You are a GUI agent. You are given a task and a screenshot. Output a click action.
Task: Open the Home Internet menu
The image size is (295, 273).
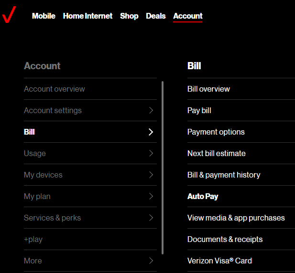[87, 16]
